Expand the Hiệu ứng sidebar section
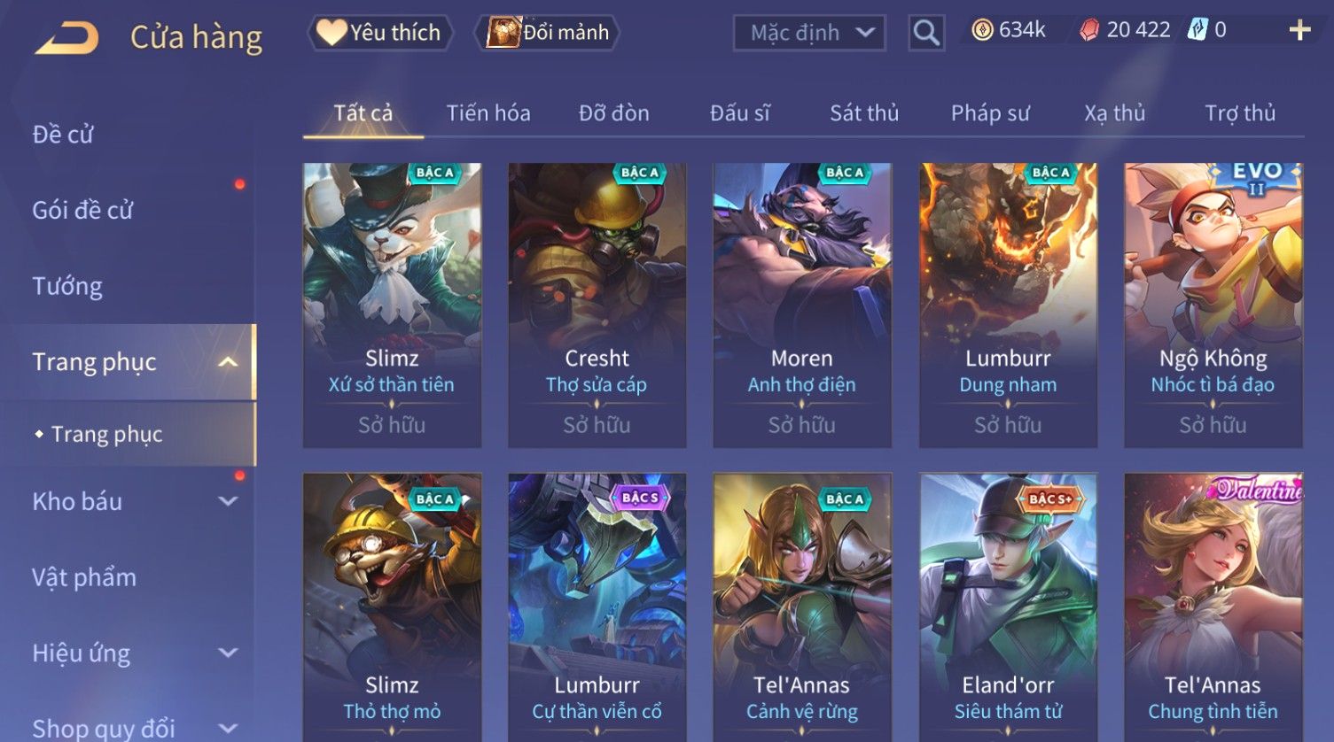The image size is (1334, 742). [x=228, y=653]
